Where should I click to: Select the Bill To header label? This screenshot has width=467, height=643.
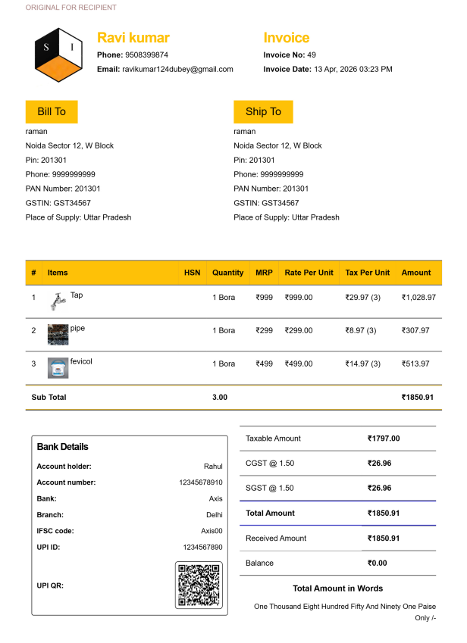[x=52, y=111]
